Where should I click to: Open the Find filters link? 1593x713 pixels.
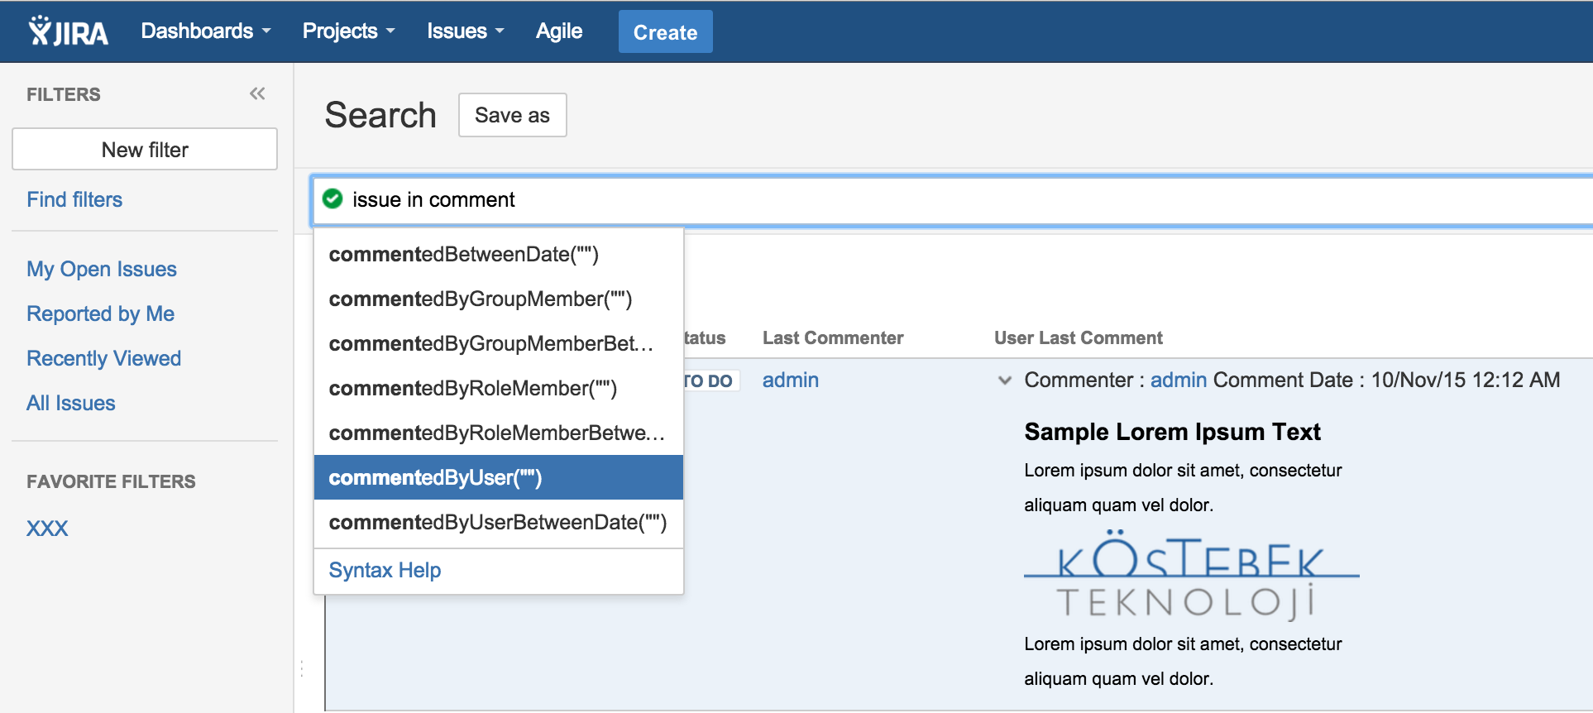74,199
